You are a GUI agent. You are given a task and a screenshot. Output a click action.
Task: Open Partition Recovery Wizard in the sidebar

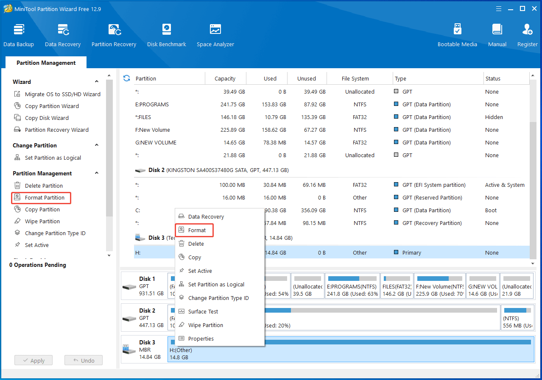pos(51,130)
